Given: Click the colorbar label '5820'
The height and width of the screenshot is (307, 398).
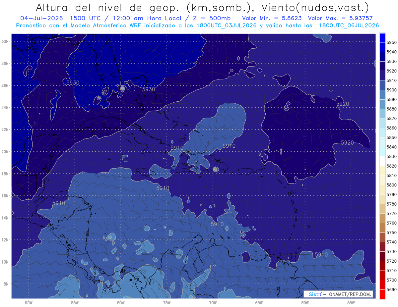Looking at the screenshot, I should tap(392, 166).
